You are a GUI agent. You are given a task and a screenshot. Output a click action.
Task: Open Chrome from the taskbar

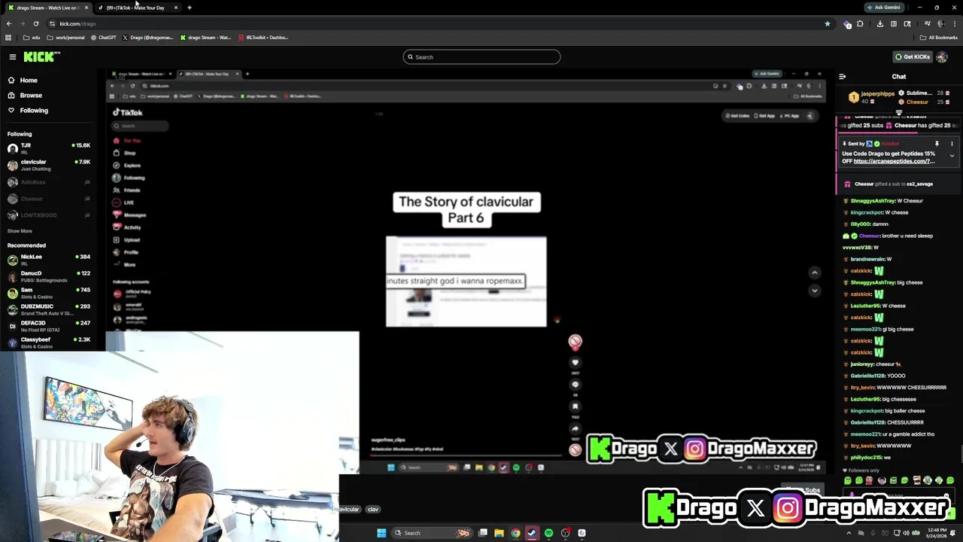[515, 533]
